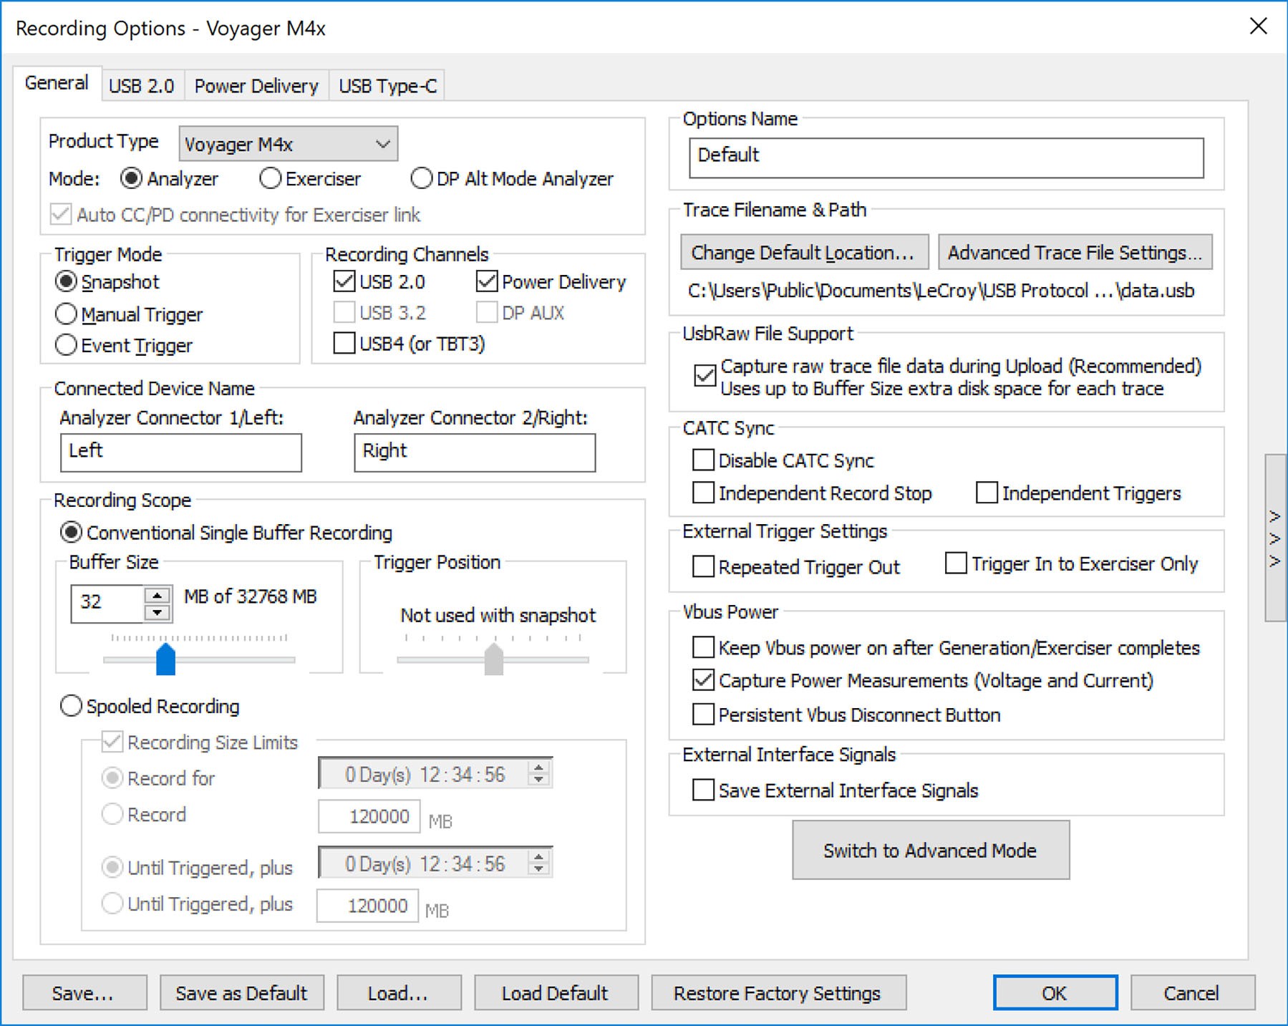Image resolution: width=1288 pixels, height=1026 pixels.
Task: Click the Analyzer Connector 2/Right name field
Action: (x=474, y=452)
